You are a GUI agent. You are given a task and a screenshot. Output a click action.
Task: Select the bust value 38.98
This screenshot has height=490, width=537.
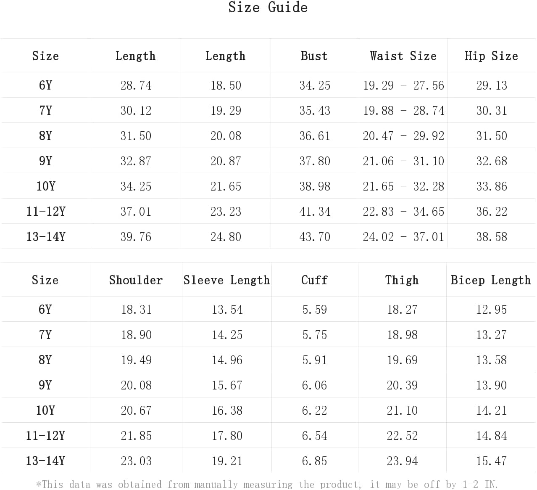coord(315,186)
